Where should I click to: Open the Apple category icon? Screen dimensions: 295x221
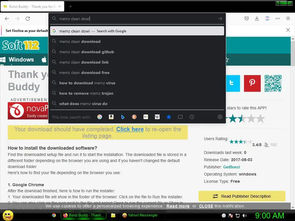(44, 60)
